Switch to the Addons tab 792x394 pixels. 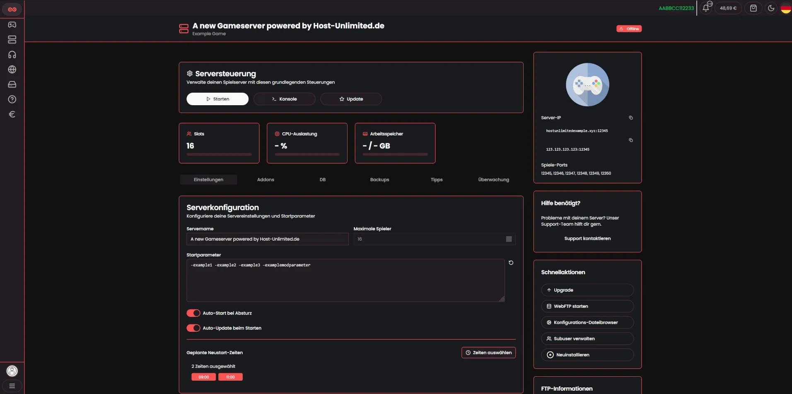click(x=266, y=180)
